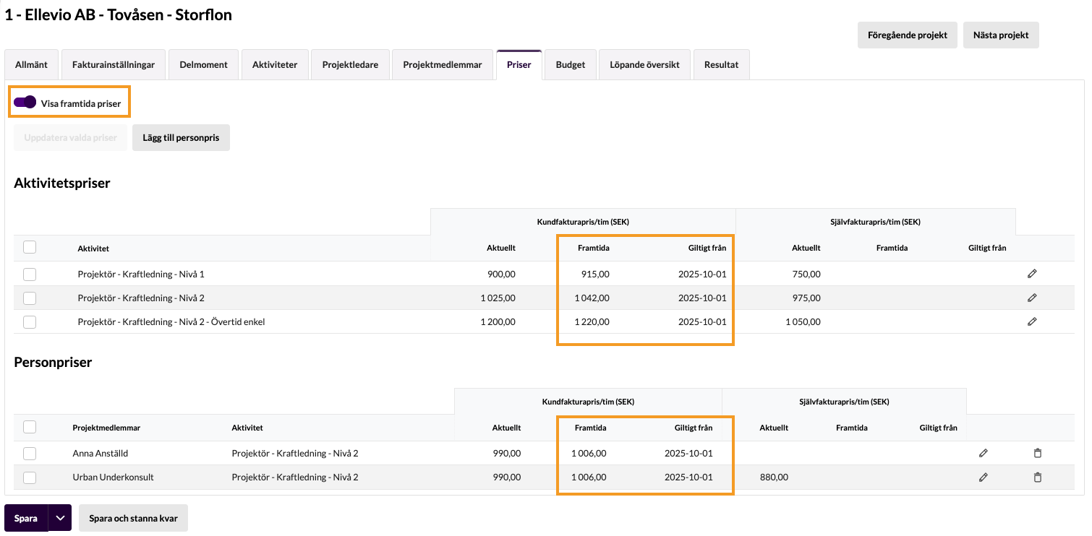
Task: Click self-invoice price 750,00
Action: (x=806, y=274)
